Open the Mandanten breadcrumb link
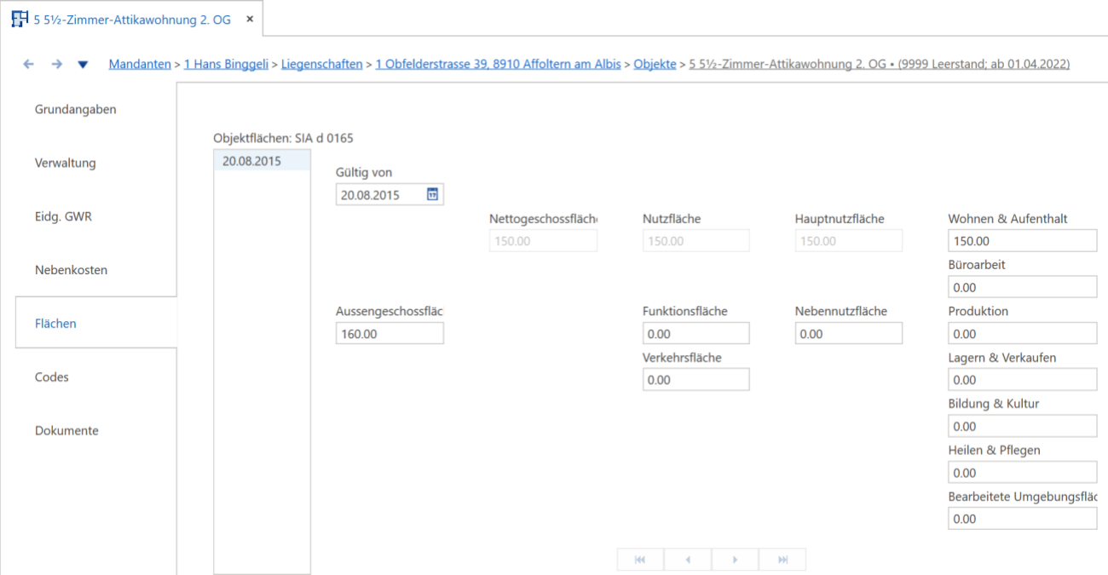1108x575 pixels. click(140, 64)
